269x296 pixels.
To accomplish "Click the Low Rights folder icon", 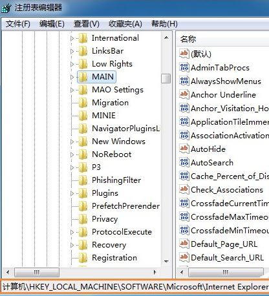I will (83, 64).
